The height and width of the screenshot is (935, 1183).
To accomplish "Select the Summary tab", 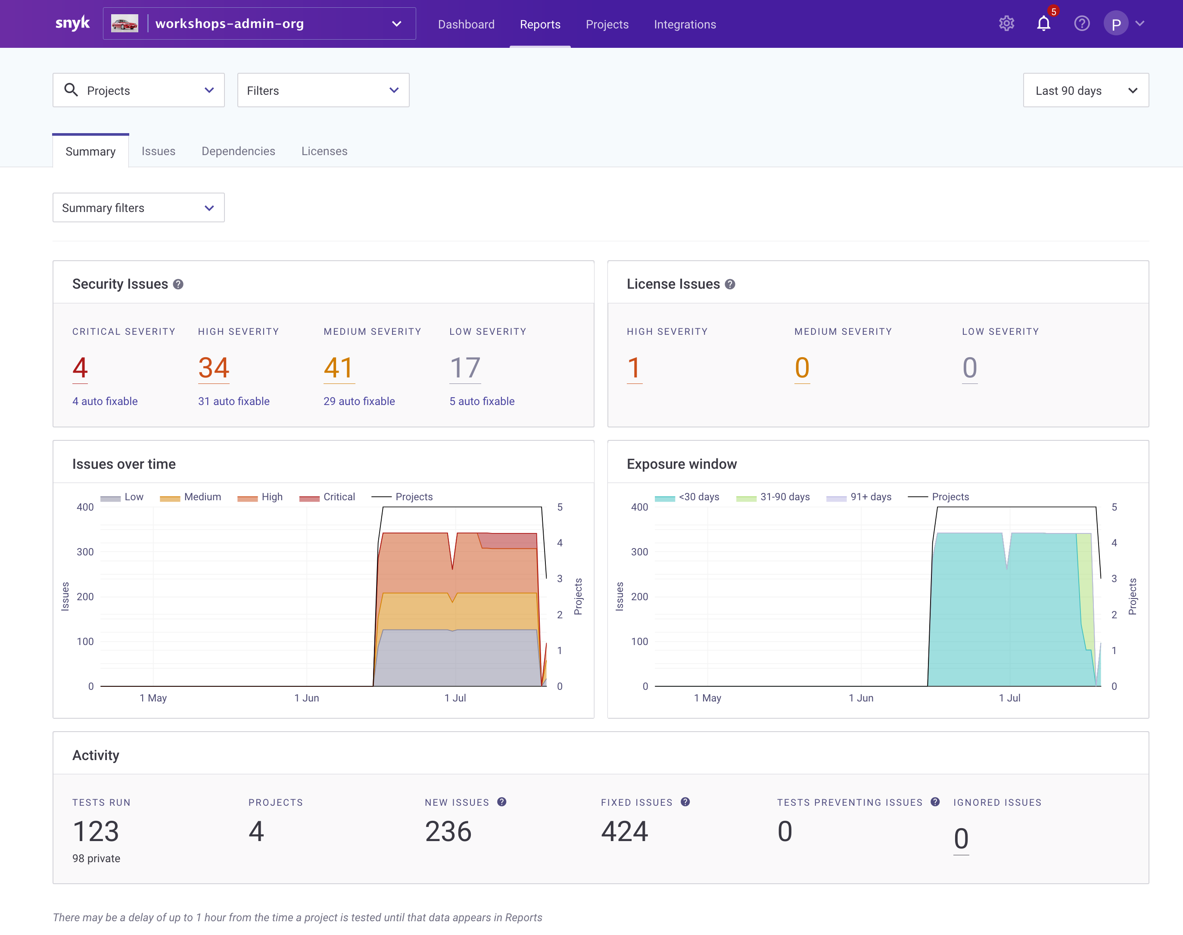I will click(x=90, y=151).
